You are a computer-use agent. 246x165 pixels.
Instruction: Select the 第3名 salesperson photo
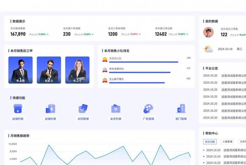coord(77,70)
